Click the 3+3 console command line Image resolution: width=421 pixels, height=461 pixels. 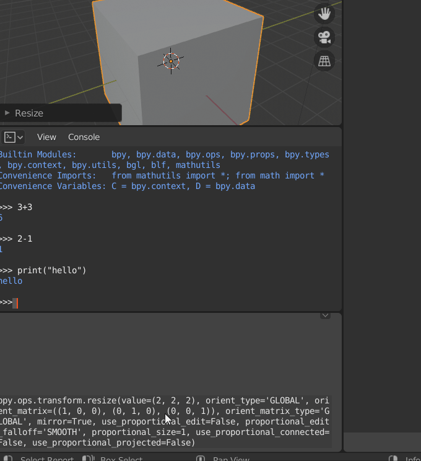pyautogui.click(x=16, y=208)
